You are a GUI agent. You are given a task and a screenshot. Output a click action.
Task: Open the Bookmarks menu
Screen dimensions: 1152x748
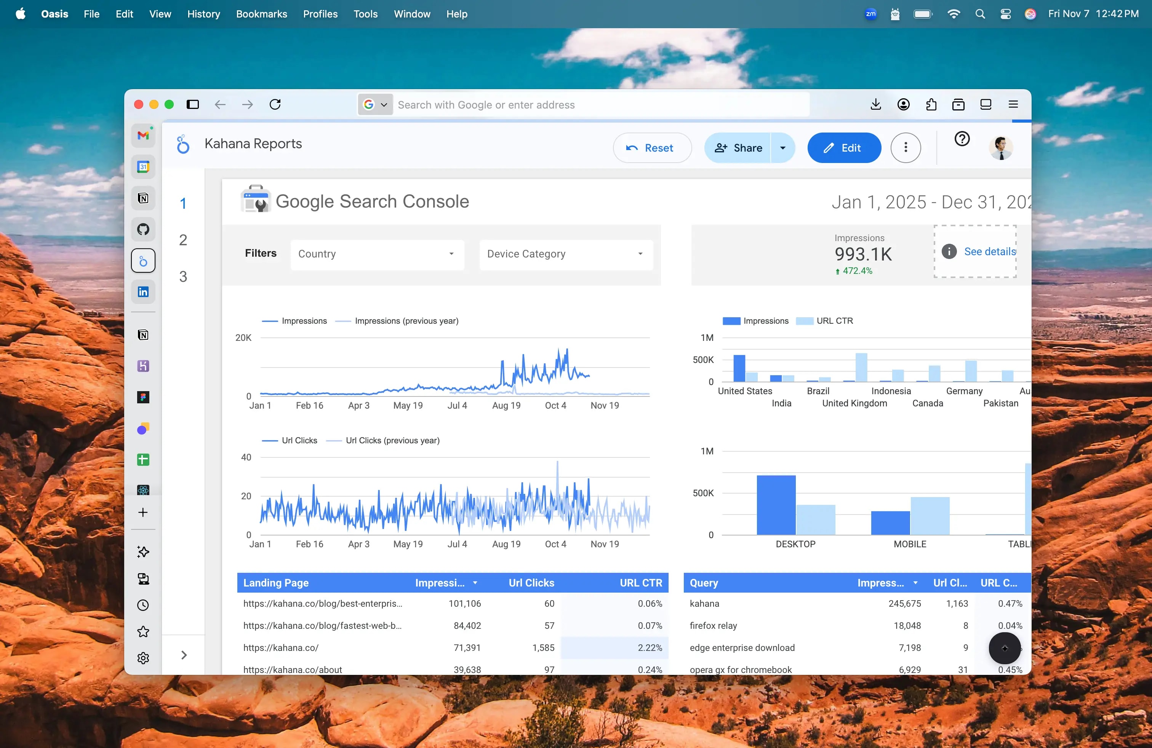pos(261,14)
